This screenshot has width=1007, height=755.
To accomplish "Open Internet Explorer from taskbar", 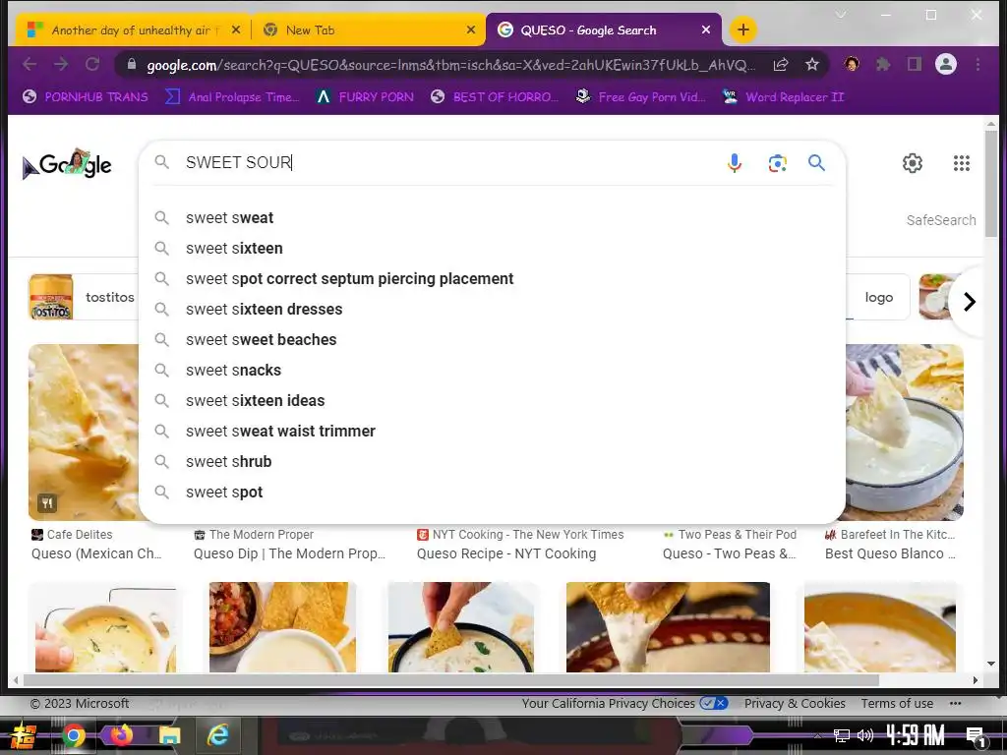I will tap(218, 735).
